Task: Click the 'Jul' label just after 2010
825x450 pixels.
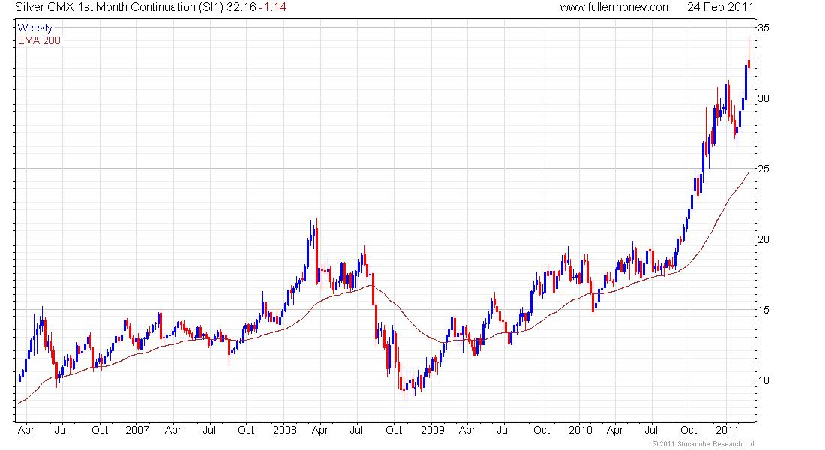Action: (651, 430)
